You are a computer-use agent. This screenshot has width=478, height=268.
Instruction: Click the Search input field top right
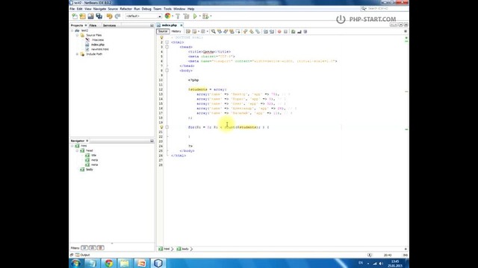point(385,8)
